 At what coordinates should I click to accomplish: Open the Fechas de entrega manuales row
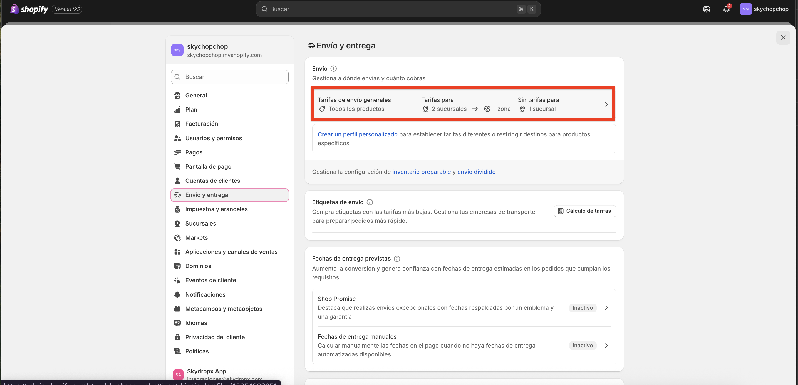pyautogui.click(x=464, y=345)
